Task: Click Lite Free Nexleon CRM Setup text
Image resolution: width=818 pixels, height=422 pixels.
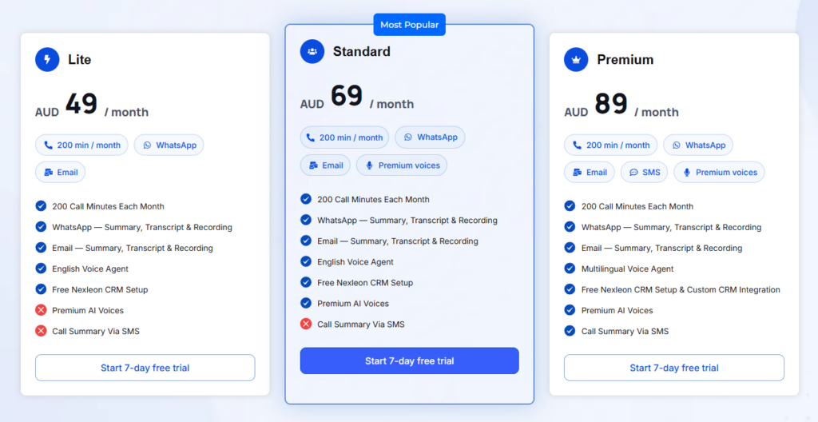Action: click(100, 289)
